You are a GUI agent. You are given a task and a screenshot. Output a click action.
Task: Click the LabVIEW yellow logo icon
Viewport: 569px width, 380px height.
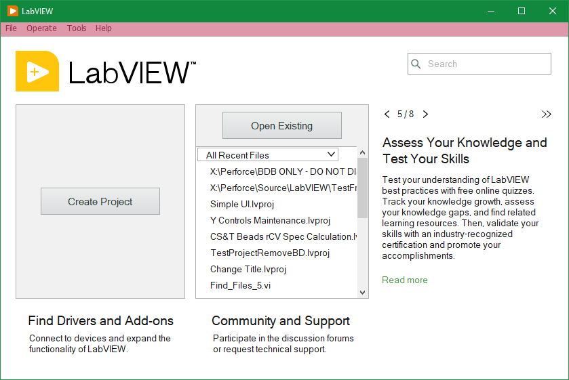(x=37, y=71)
